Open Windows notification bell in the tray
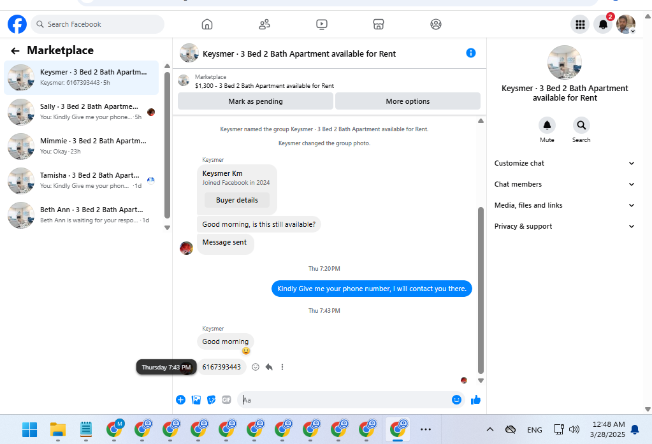This screenshot has width=652, height=444. tap(635, 429)
